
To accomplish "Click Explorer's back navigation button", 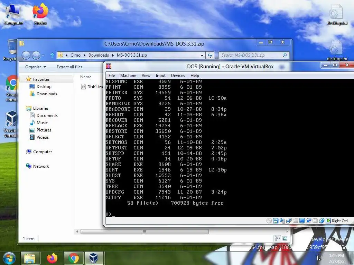I will (x=26, y=55).
